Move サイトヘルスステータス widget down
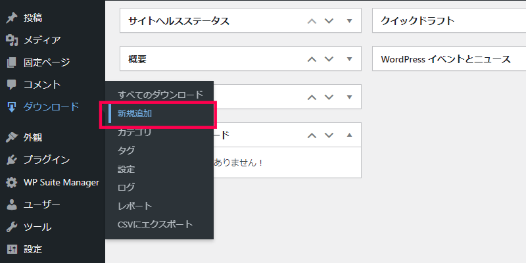This screenshot has height=263, width=526. (329, 21)
